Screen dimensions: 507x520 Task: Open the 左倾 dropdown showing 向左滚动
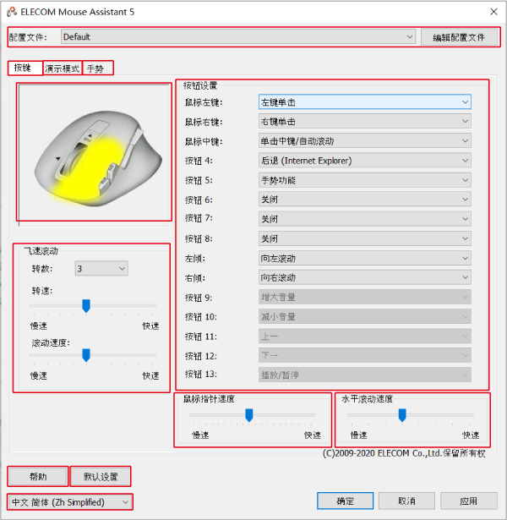(364, 258)
